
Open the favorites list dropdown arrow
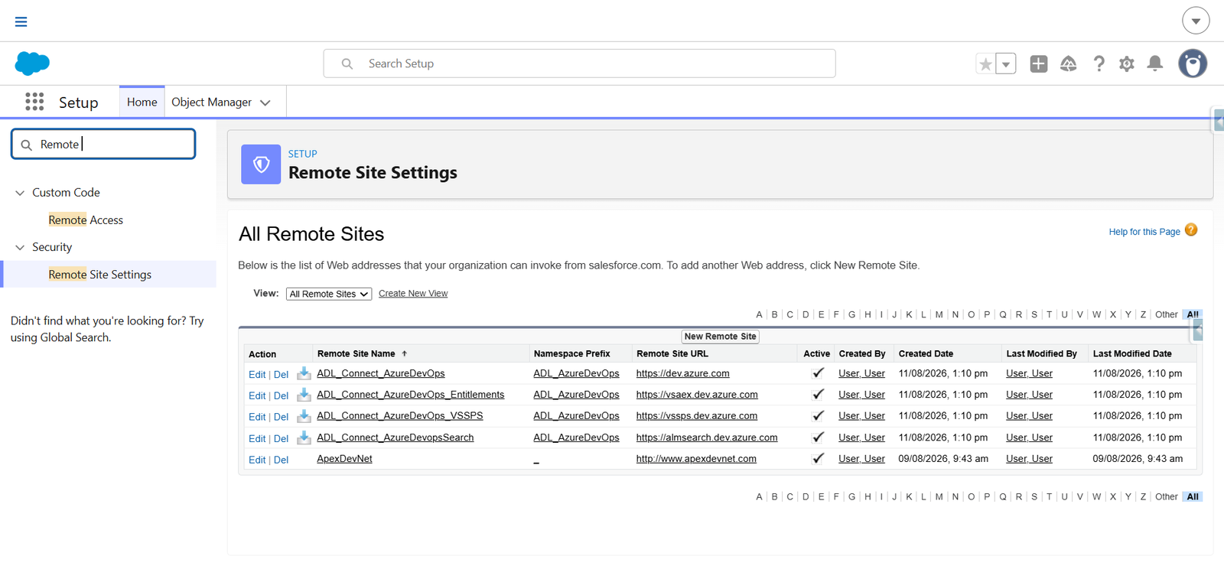tap(1006, 64)
